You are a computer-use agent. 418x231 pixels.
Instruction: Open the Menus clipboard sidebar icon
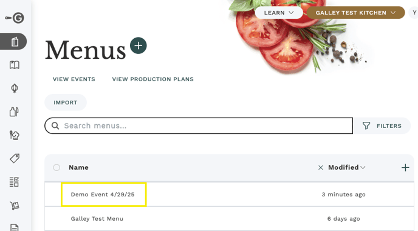coord(15,42)
